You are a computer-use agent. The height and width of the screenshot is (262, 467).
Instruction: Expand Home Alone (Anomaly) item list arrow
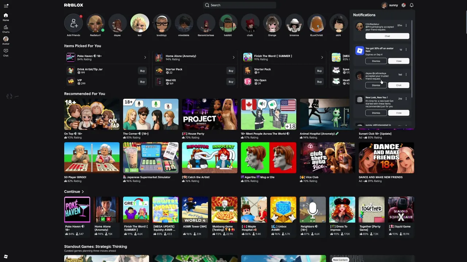tap(233, 57)
